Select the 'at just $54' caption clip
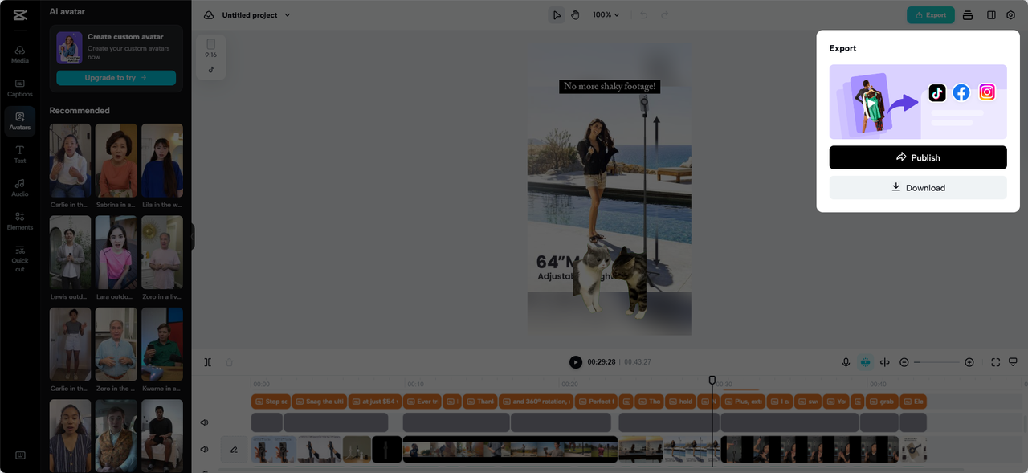Viewport: 1028px width, 473px height. [376, 402]
